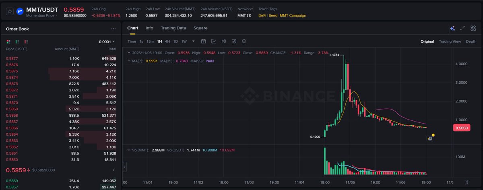Click the candlestick chart style icon
The image size is (483, 190).
click(223, 41)
